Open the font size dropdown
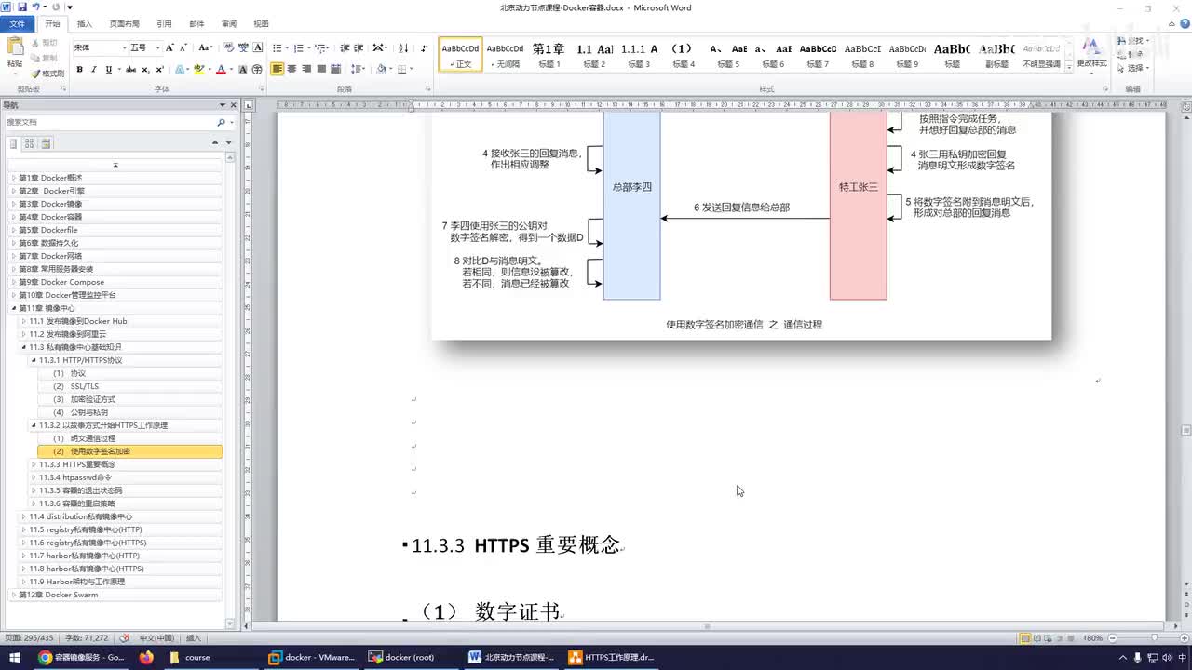The width and height of the screenshot is (1192, 670). [x=157, y=47]
